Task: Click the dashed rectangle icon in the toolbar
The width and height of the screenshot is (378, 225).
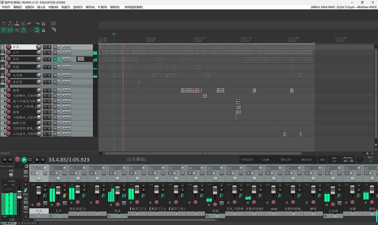Action: point(53,24)
